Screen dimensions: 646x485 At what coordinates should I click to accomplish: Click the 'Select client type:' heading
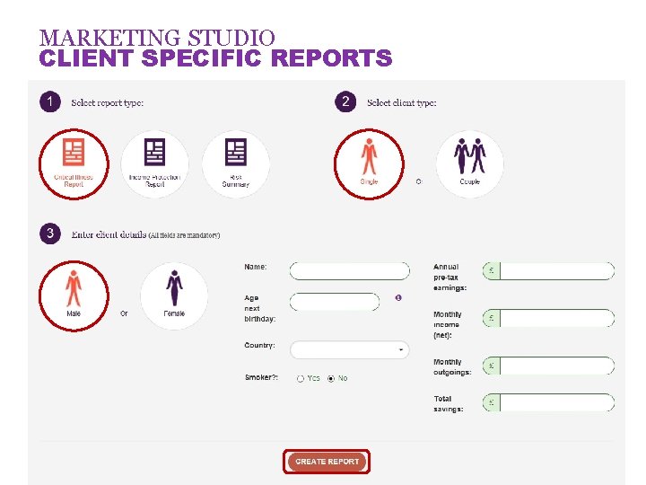click(402, 103)
